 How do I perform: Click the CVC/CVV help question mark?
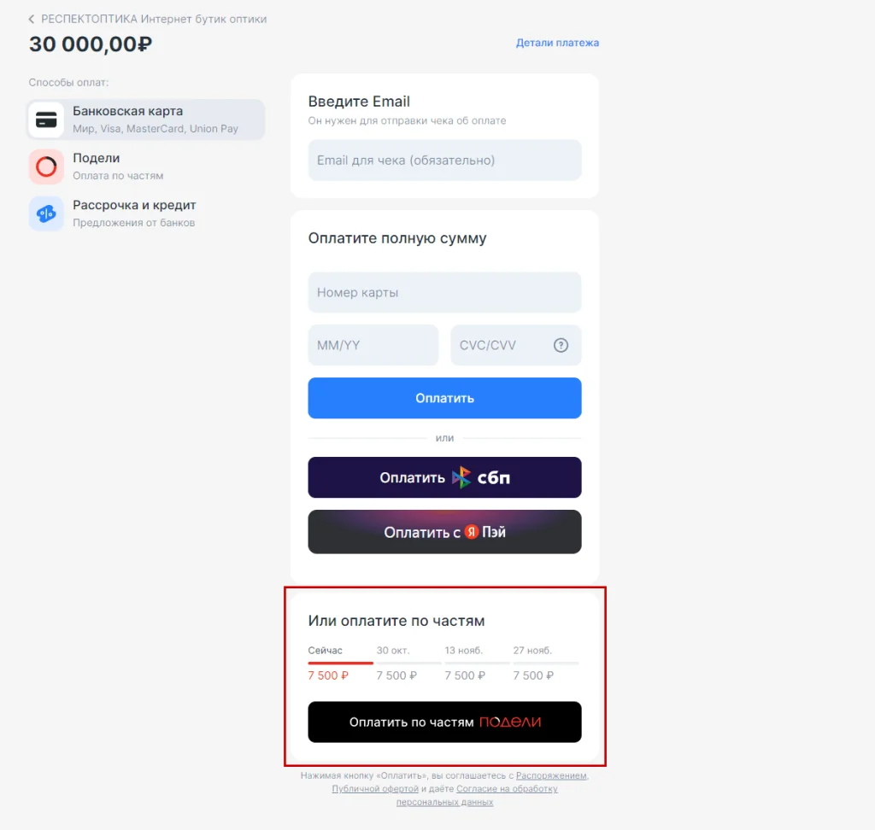561,345
